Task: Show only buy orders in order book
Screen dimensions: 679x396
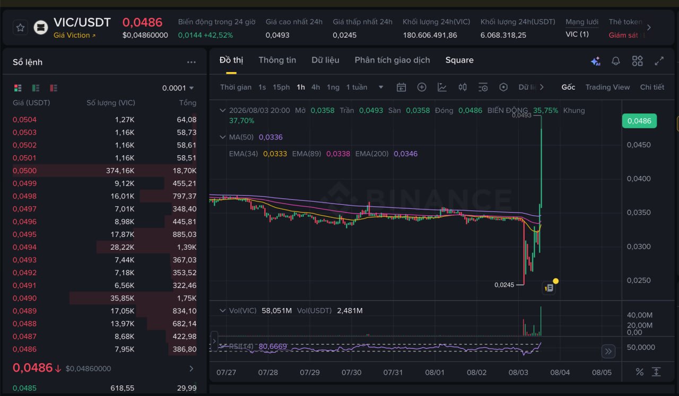Action: pos(36,88)
